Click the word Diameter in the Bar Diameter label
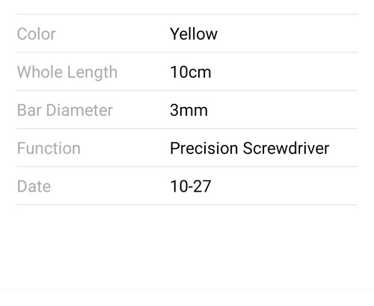This screenshot has width=374, height=306. pyautogui.click(x=79, y=110)
